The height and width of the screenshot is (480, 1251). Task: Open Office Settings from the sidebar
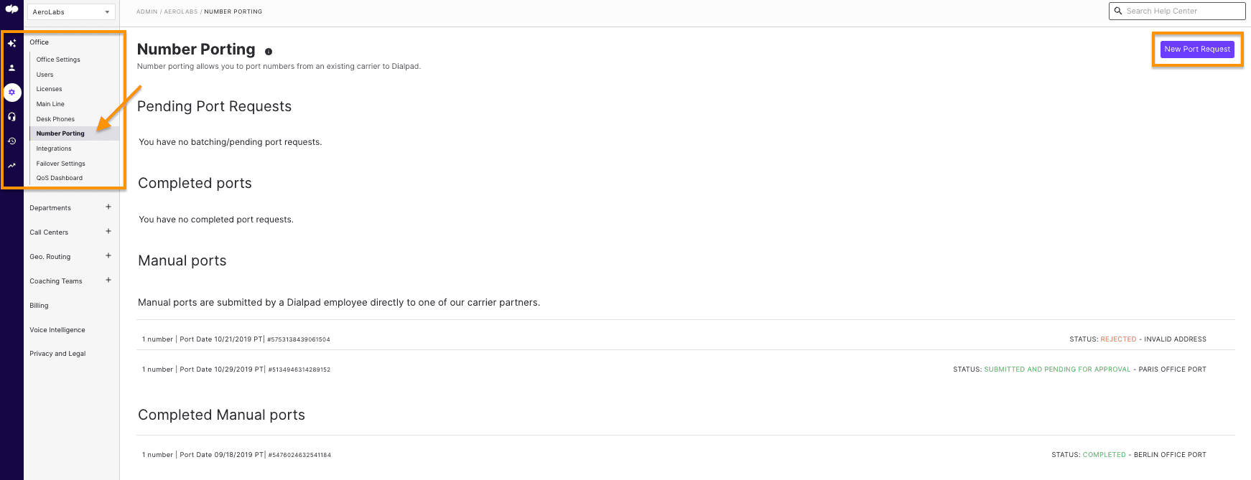57,59
